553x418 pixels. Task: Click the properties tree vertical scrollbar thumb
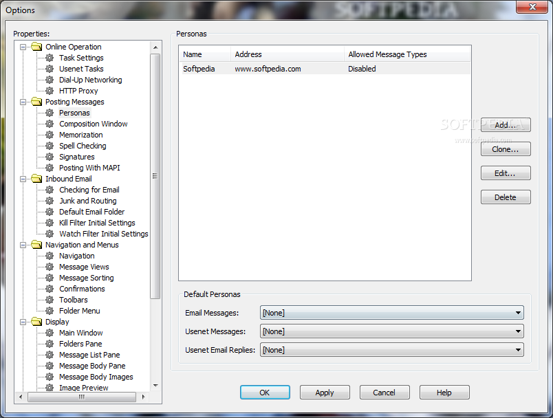coord(155,176)
